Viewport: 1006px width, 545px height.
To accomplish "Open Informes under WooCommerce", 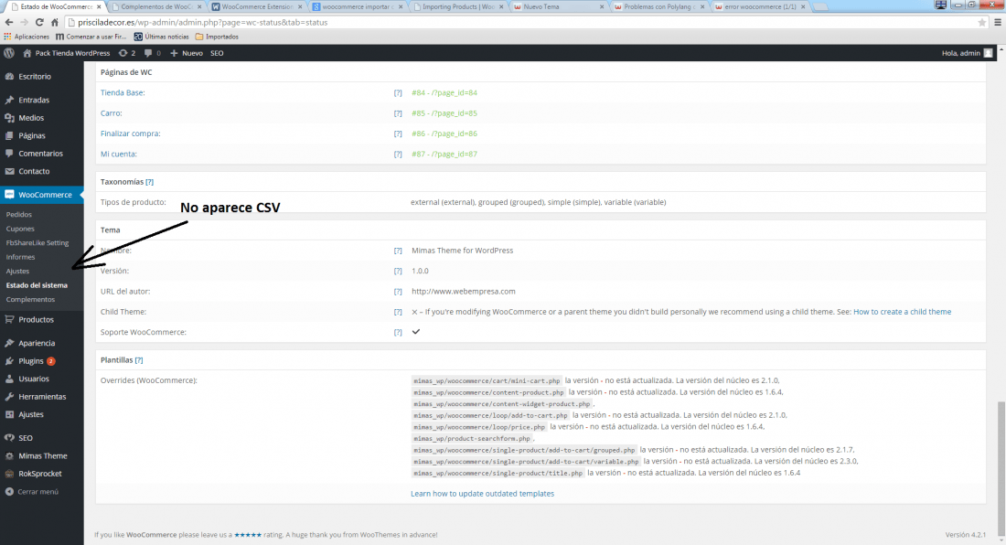I will pyautogui.click(x=20, y=257).
